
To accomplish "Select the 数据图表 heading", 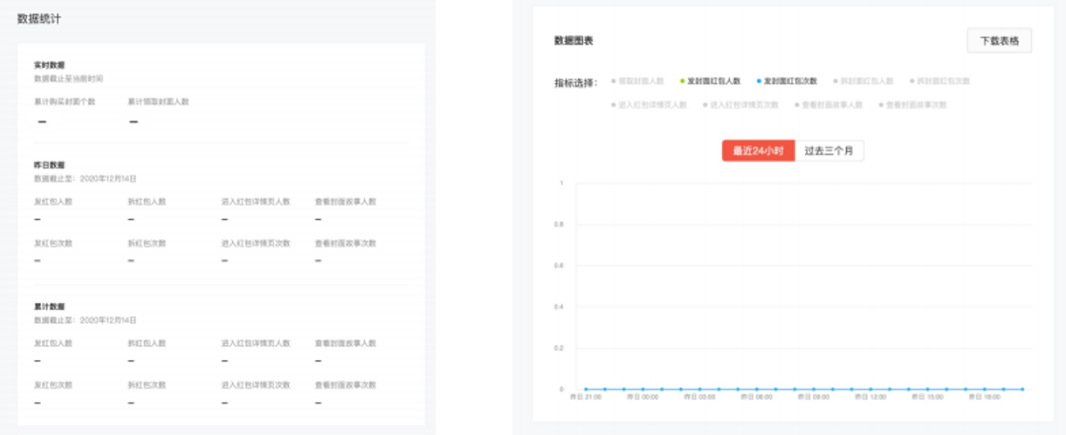I will point(574,41).
